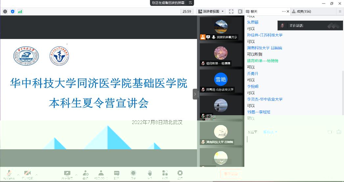Expand the video options arrow

pyautogui.click(x=37, y=175)
